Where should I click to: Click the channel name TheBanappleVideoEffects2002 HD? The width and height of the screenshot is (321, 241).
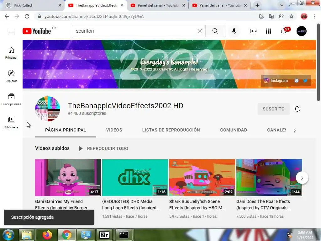tap(125, 105)
